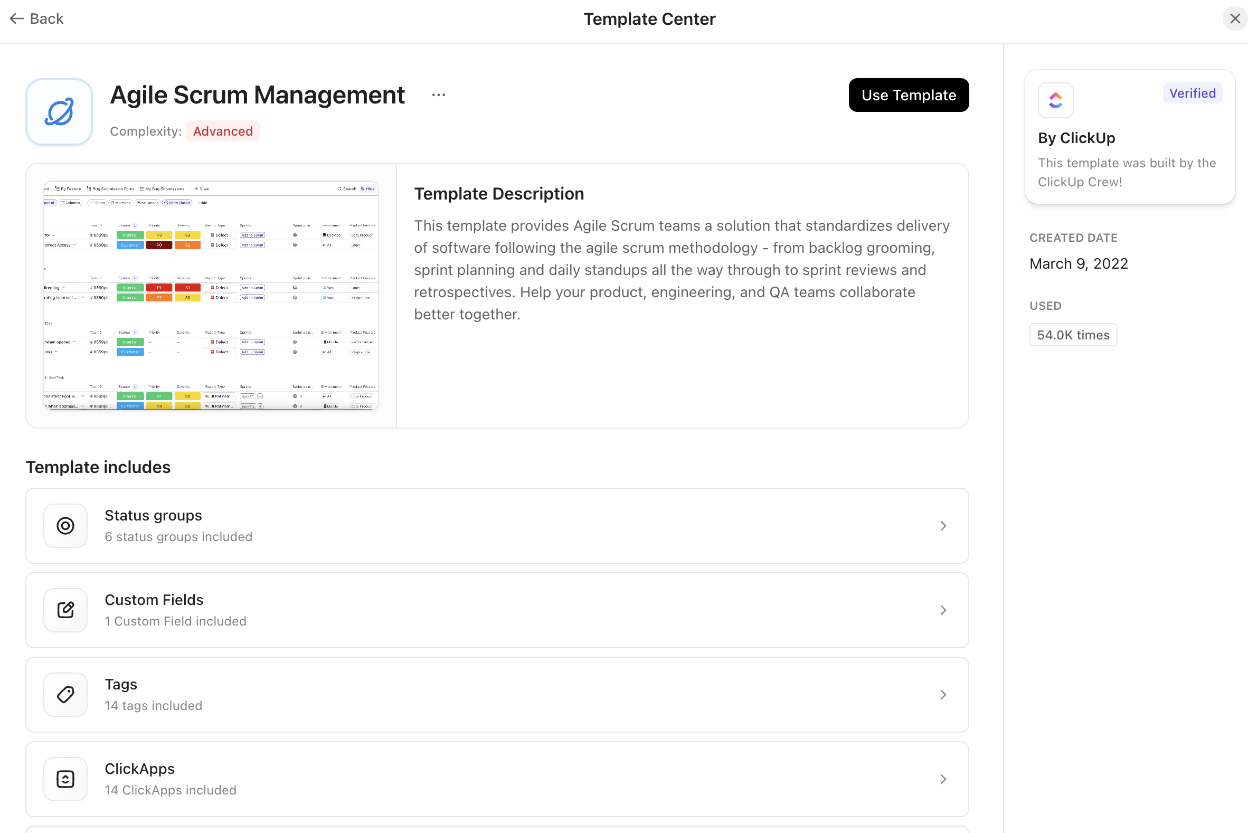Toggle the Verified badge
The height and width of the screenshot is (833, 1248).
[1192, 93]
